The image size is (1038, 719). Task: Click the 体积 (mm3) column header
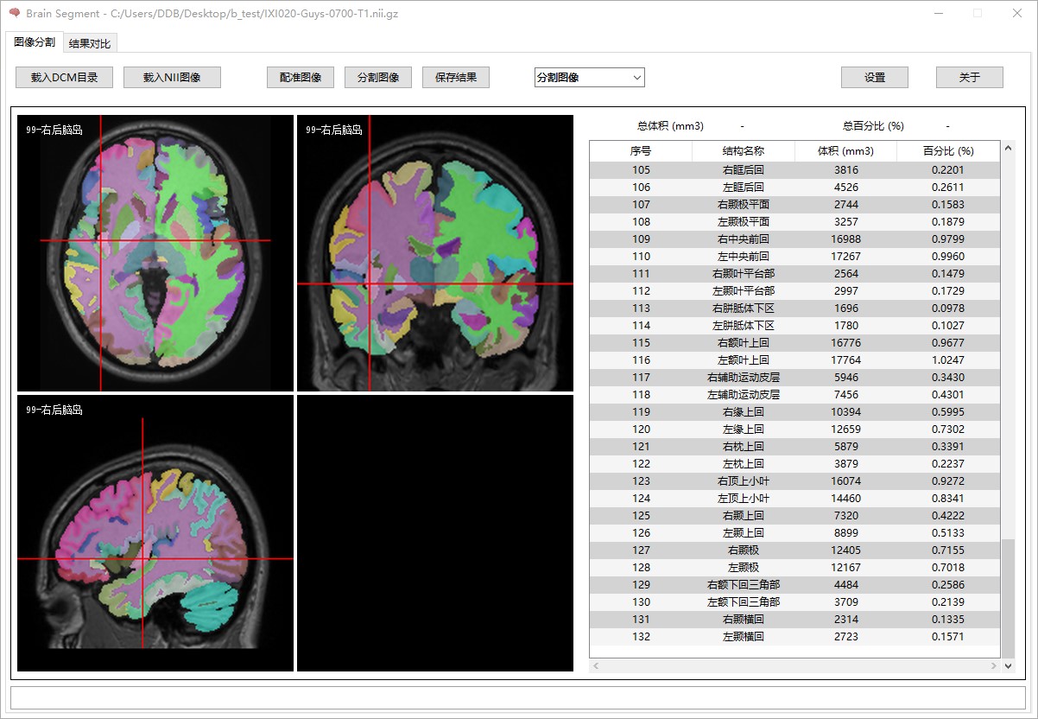click(x=846, y=150)
